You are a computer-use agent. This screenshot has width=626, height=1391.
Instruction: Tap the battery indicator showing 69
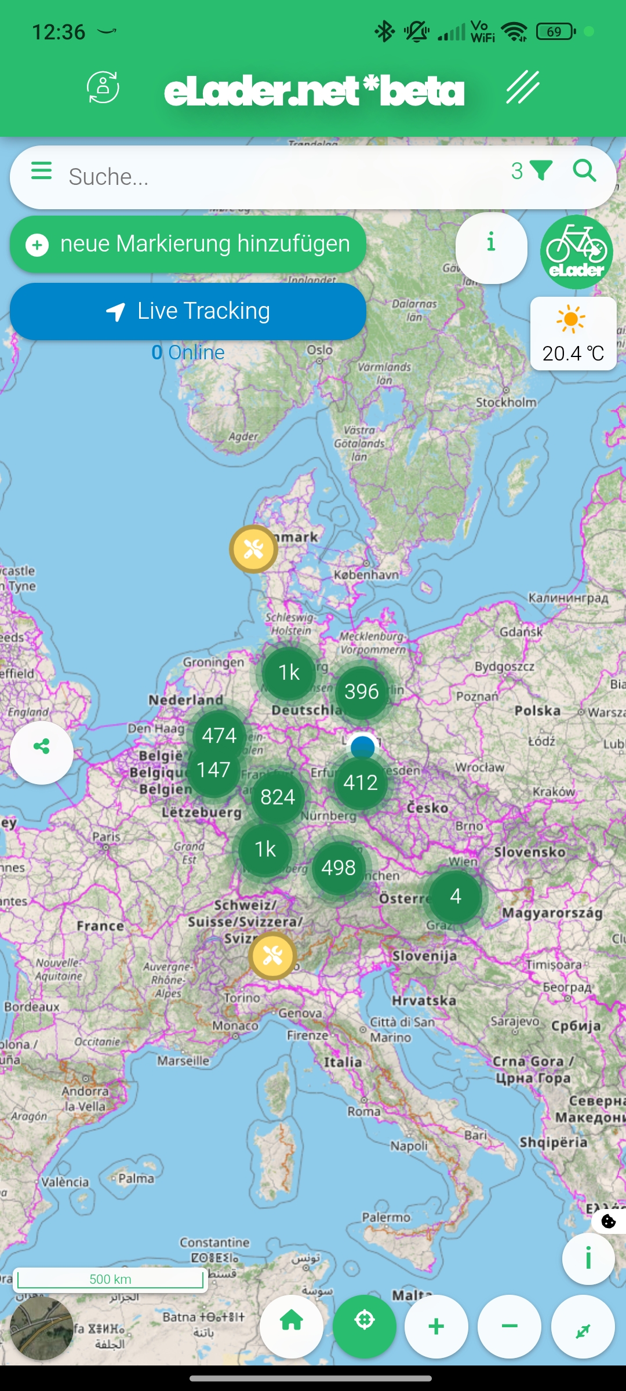(x=556, y=31)
